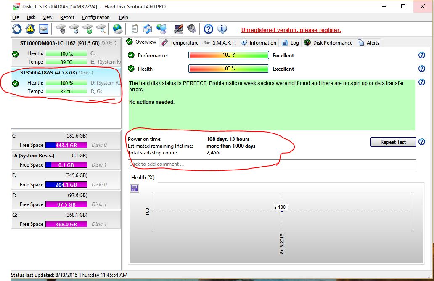
Task: Switch to the Temperature tab
Action: click(x=180, y=42)
